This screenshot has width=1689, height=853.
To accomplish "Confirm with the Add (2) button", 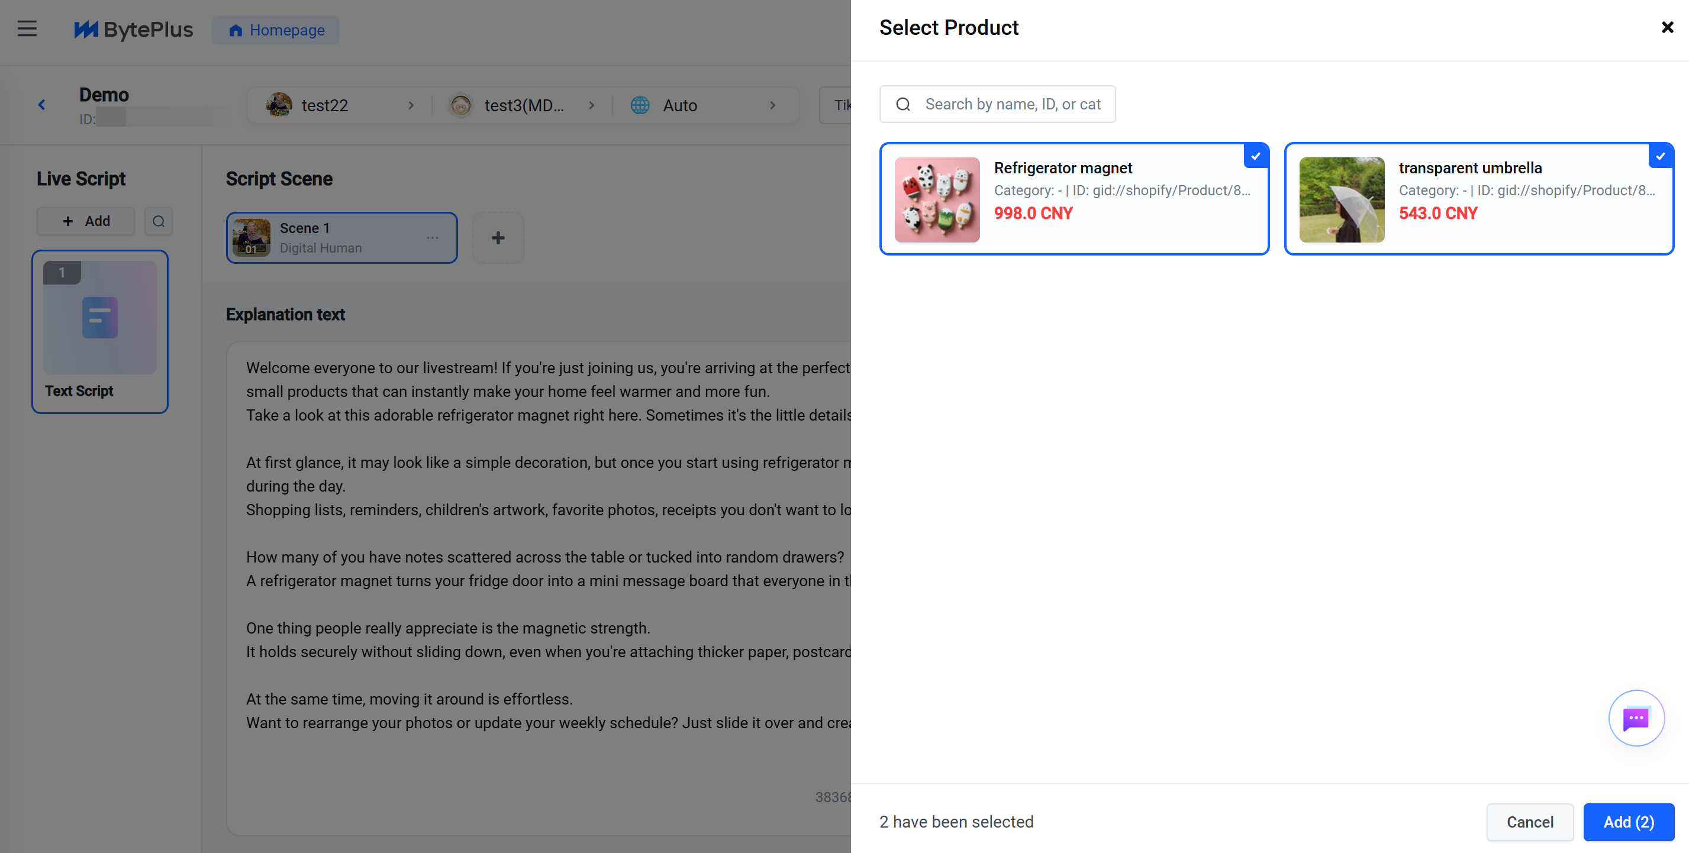I will click(x=1628, y=822).
